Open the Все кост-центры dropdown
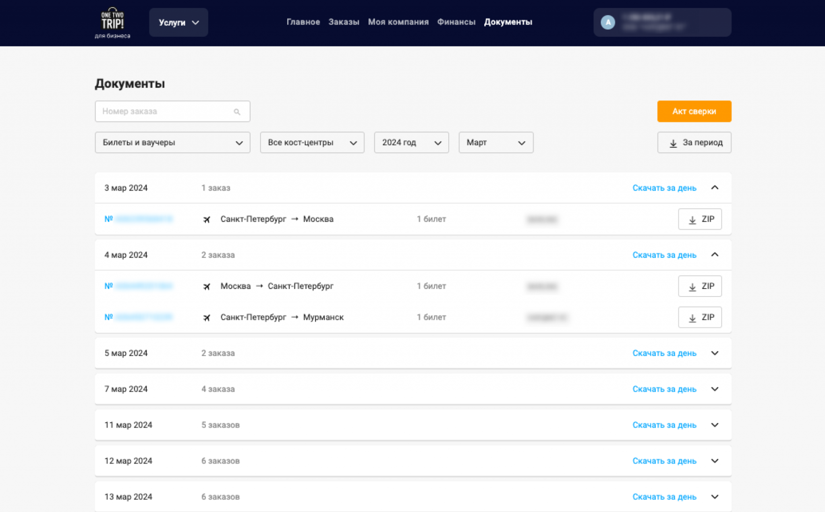The height and width of the screenshot is (512, 825). coord(312,143)
